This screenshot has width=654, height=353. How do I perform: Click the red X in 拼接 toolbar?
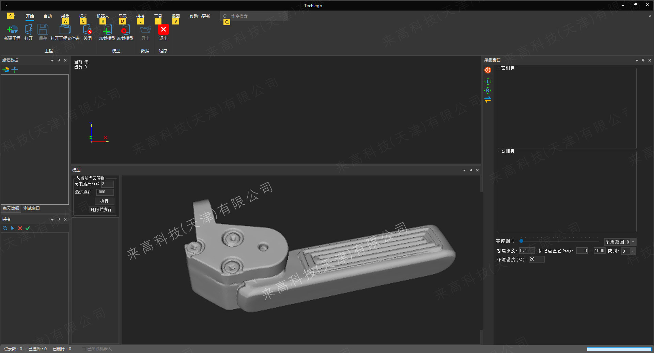click(20, 228)
